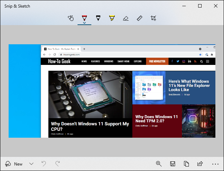Share the snip

(x=200, y=164)
